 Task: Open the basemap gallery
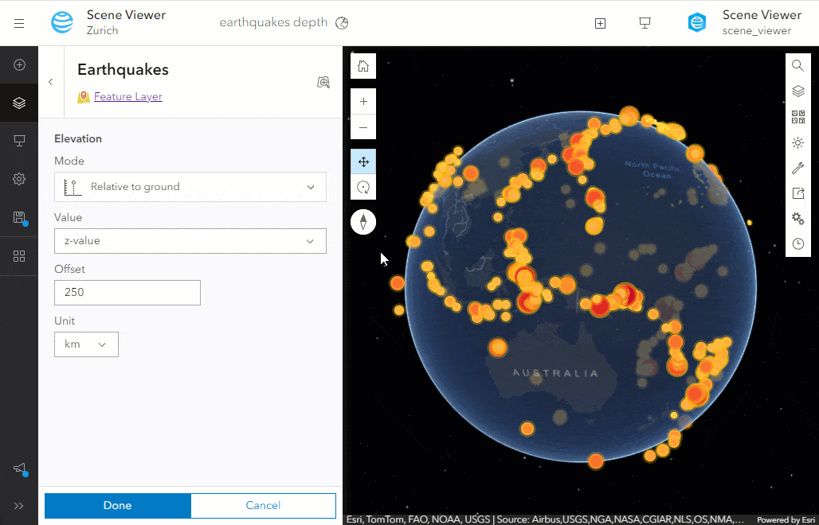(x=797, y=116)
